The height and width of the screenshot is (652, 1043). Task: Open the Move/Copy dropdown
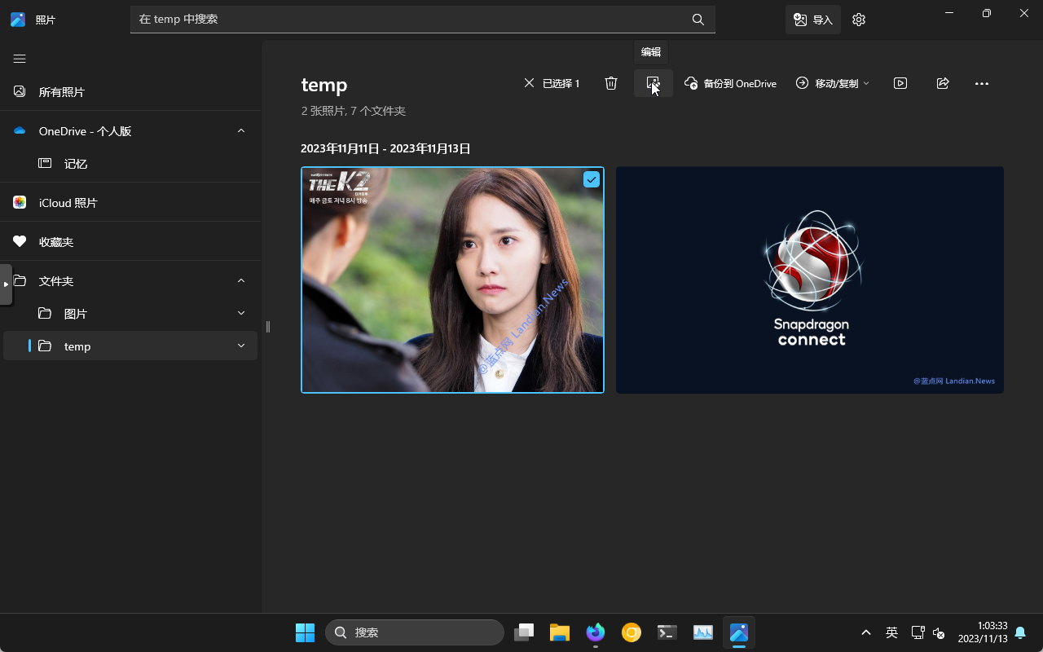[833, 83]
